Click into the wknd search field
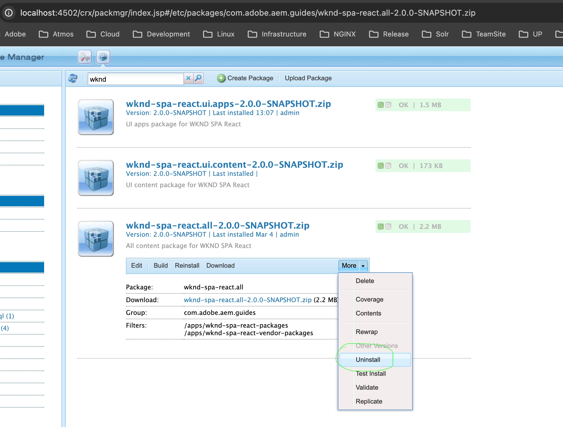 coord(135,79)
